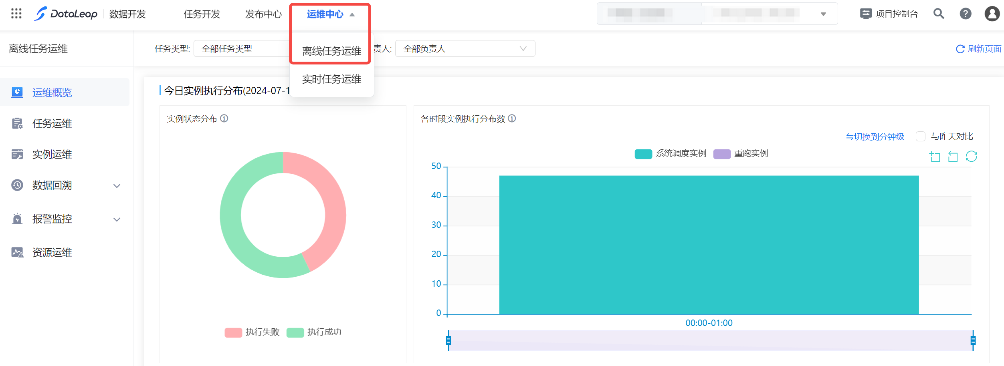Image resolution: width=1004 pixels, height=366 pixels.
Task: Open the user avatar menu
Action: [992, 14]
